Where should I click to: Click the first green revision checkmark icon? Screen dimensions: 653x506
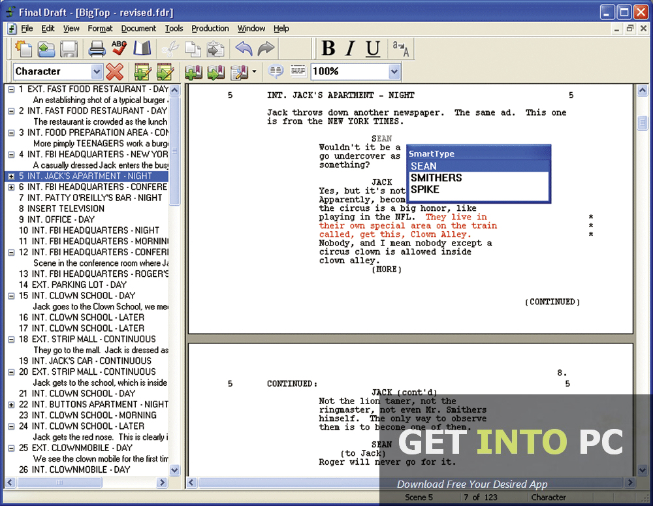[142, 72]
